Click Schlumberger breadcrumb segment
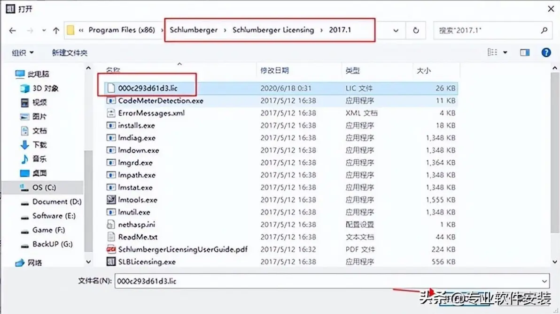The height and width of the screenshot is (314, 560). pyautogui.click(x=194, y=30)
